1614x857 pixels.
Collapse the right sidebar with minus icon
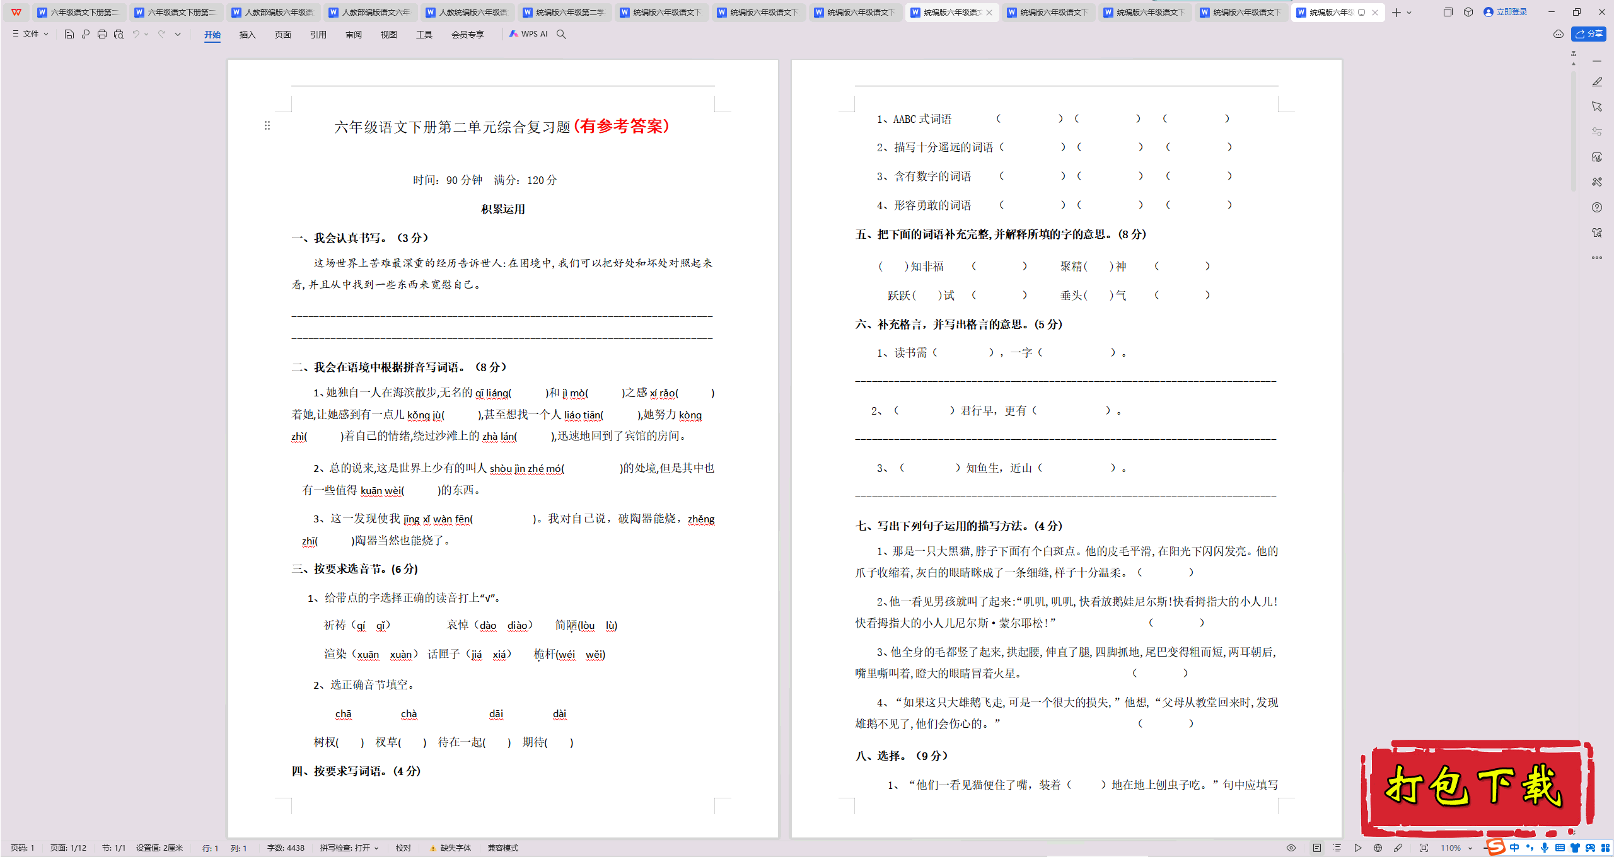click(1597, 61)
